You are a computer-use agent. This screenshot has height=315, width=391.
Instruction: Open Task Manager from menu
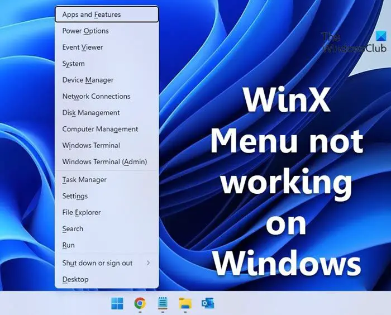pos(107,180)
